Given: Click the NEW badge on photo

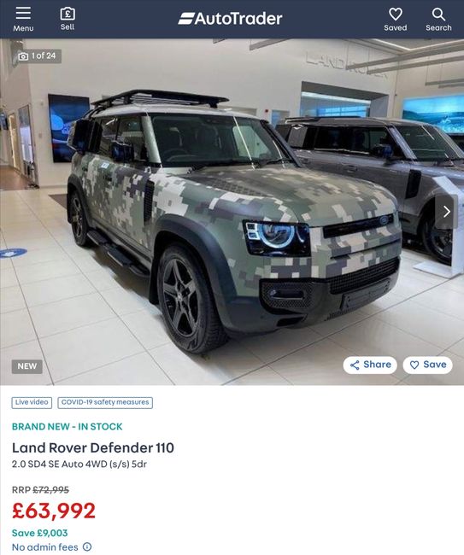Looking at the screenshot, I should click(27, 366).
